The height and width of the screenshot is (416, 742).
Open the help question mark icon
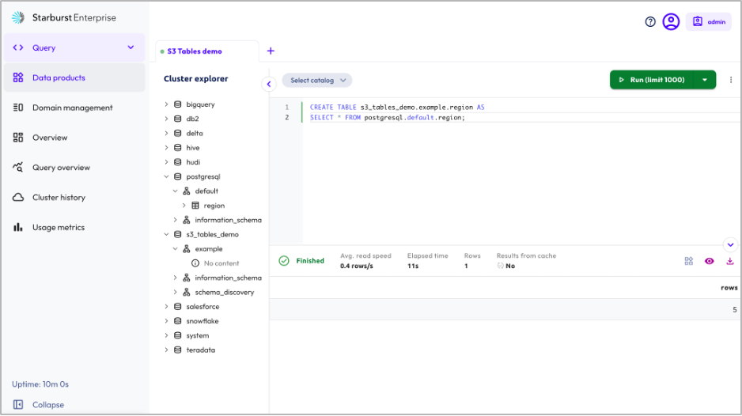click(650, 22)
